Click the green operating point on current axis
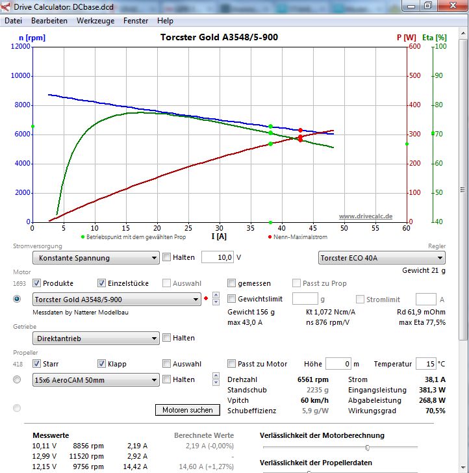 click(270, 222)
